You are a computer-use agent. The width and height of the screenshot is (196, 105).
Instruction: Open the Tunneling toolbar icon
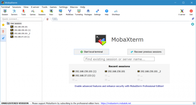(79, 12)
